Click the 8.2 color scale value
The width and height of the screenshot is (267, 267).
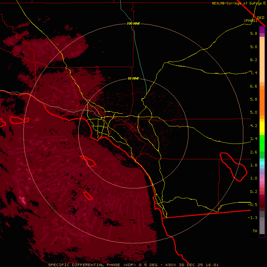point(254,60)
